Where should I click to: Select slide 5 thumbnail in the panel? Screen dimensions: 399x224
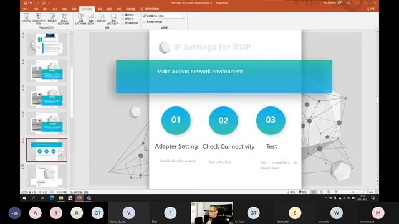click(47, 44)
